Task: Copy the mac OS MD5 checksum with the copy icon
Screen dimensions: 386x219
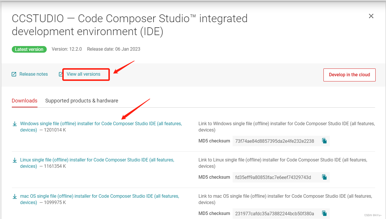Action: (x=324, y=213)
